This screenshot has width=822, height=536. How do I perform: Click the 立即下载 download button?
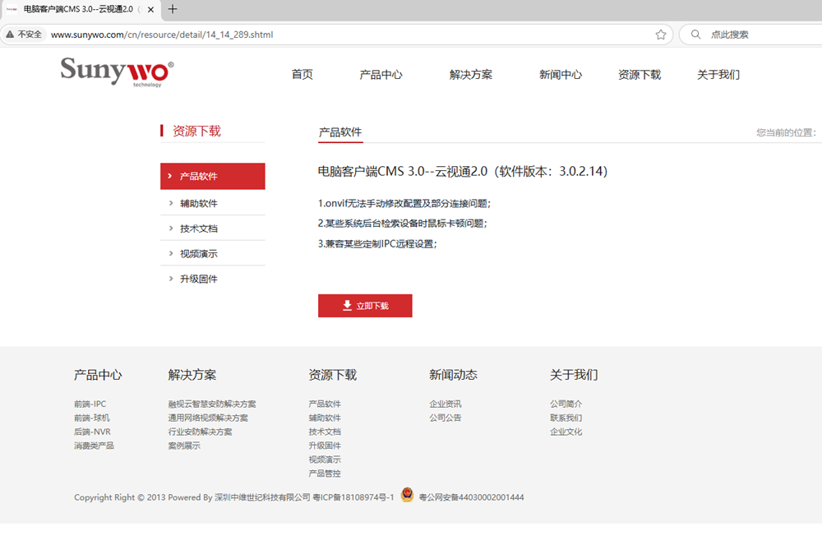[x=365, y=306]
